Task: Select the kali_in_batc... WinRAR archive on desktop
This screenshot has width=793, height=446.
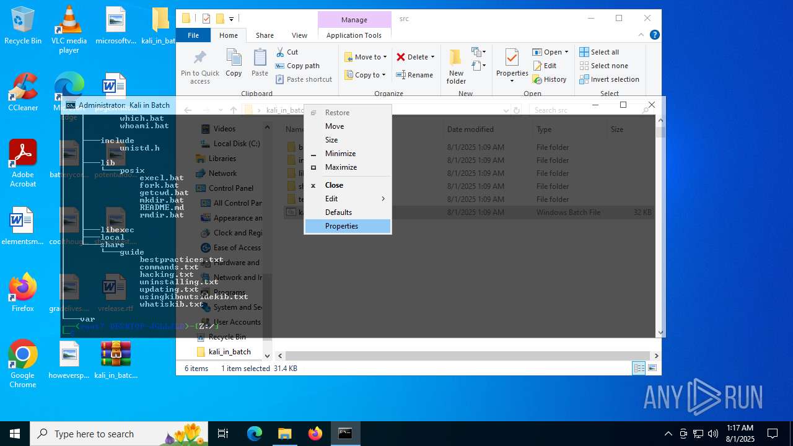Action: [x=116, y=360]
